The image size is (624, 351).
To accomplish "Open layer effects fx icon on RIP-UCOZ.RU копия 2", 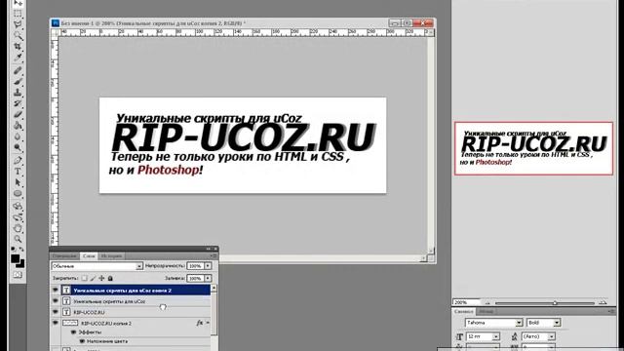I will (x=199, y=323).
